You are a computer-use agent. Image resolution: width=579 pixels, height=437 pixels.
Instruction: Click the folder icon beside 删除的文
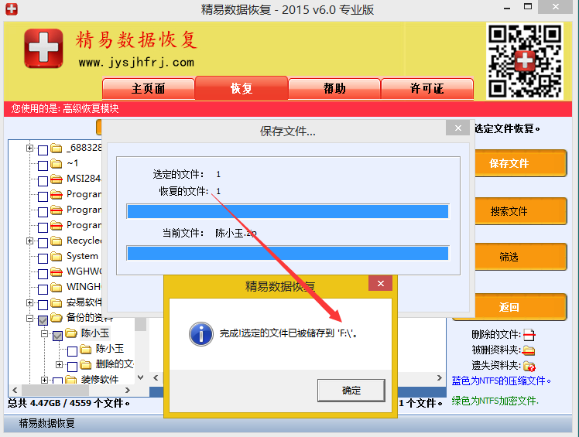86,364
